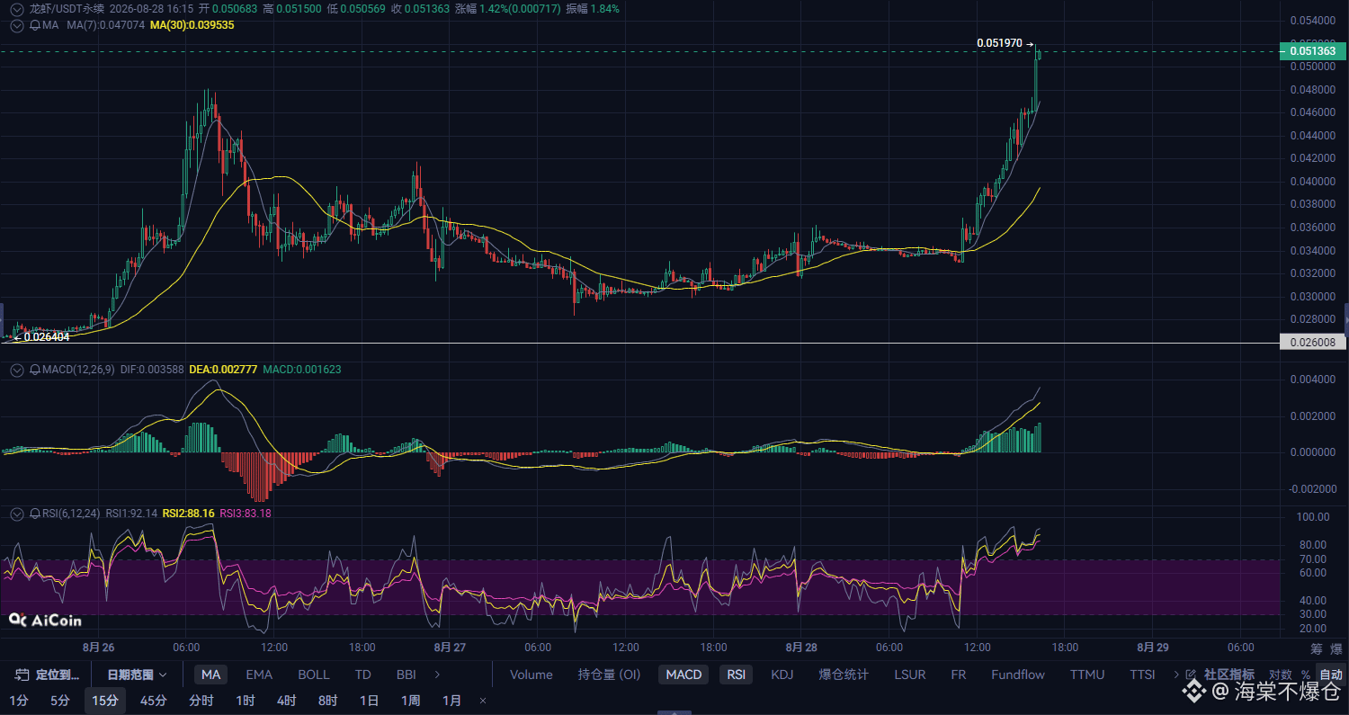Open the edit icon next to 社区指标

[x=1191, y=675]
